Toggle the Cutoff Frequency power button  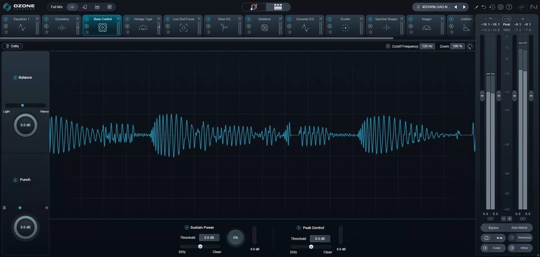click(x=387, y=46)
